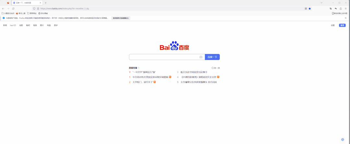Open the 京东商城 bookmark
350x144 pixels.
[43, 13]
